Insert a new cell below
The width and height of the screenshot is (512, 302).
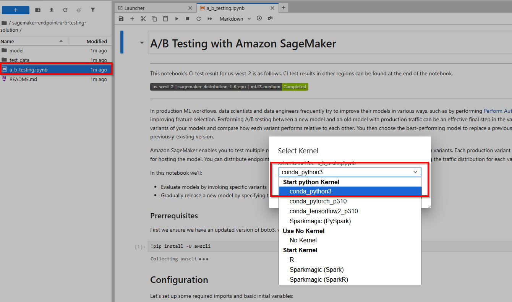[132, 19]
